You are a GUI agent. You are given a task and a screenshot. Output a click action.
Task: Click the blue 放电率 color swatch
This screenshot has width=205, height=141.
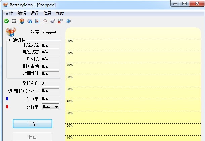[x=7, y=99]
